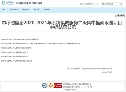Screen dimensions: 126x92
Task: Open the 供应商公告 navigation tab
Action: click(26, 10)
